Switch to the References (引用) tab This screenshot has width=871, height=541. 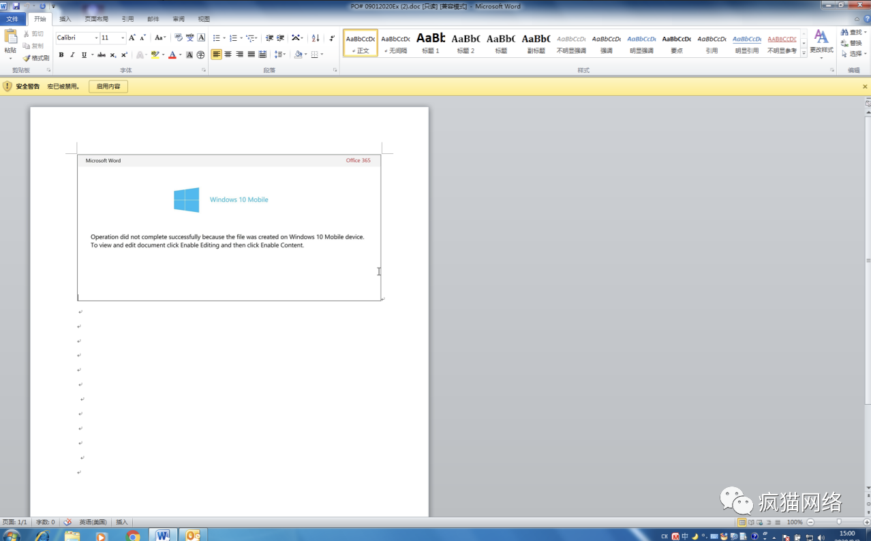tap(128, 19)
